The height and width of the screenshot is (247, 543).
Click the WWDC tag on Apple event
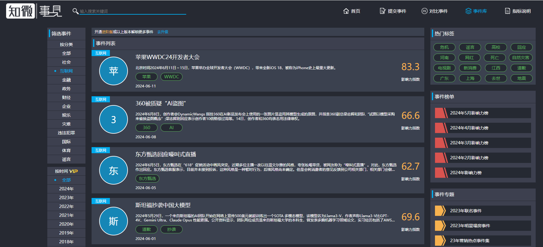(171, 77)
